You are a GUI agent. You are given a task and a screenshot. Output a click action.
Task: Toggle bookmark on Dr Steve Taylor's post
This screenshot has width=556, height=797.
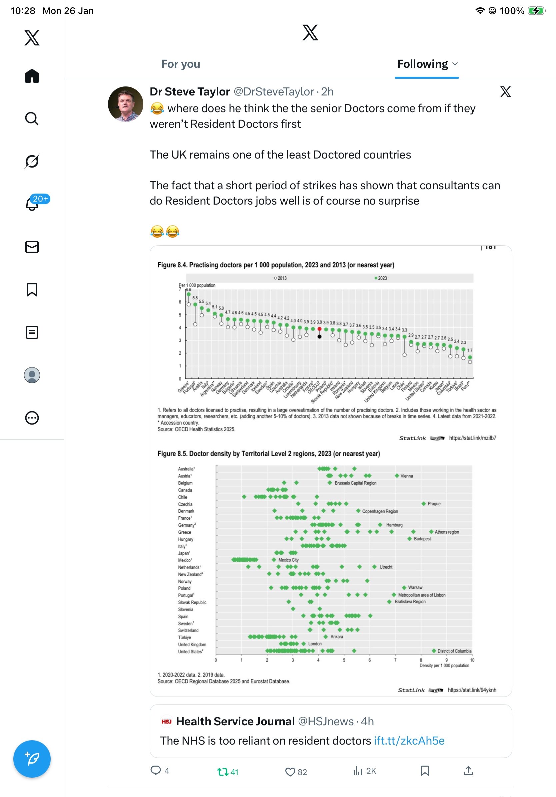[425, 771]
